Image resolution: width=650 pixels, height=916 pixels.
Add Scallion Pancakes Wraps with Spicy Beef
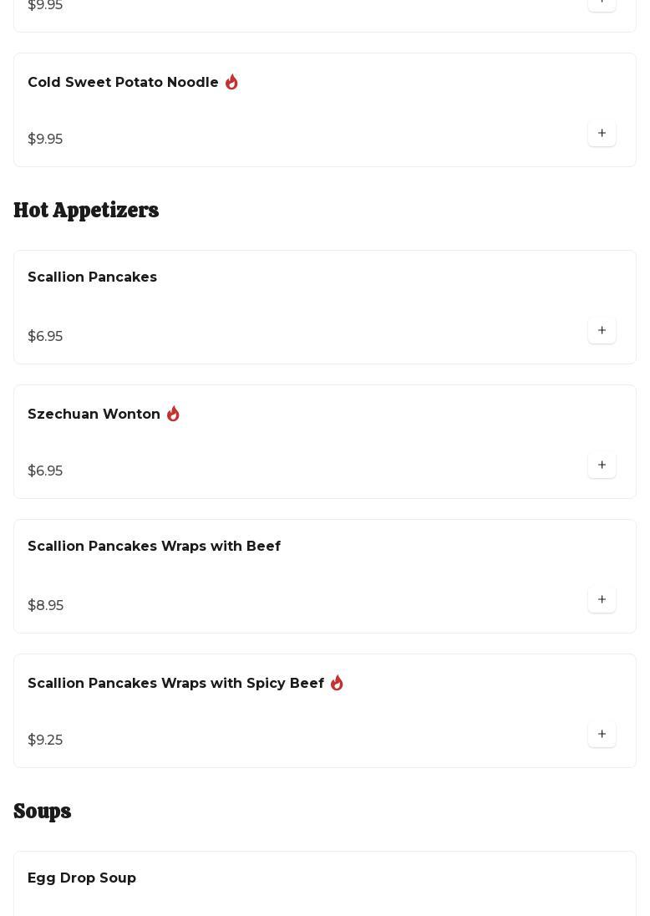tap(602, 735)
